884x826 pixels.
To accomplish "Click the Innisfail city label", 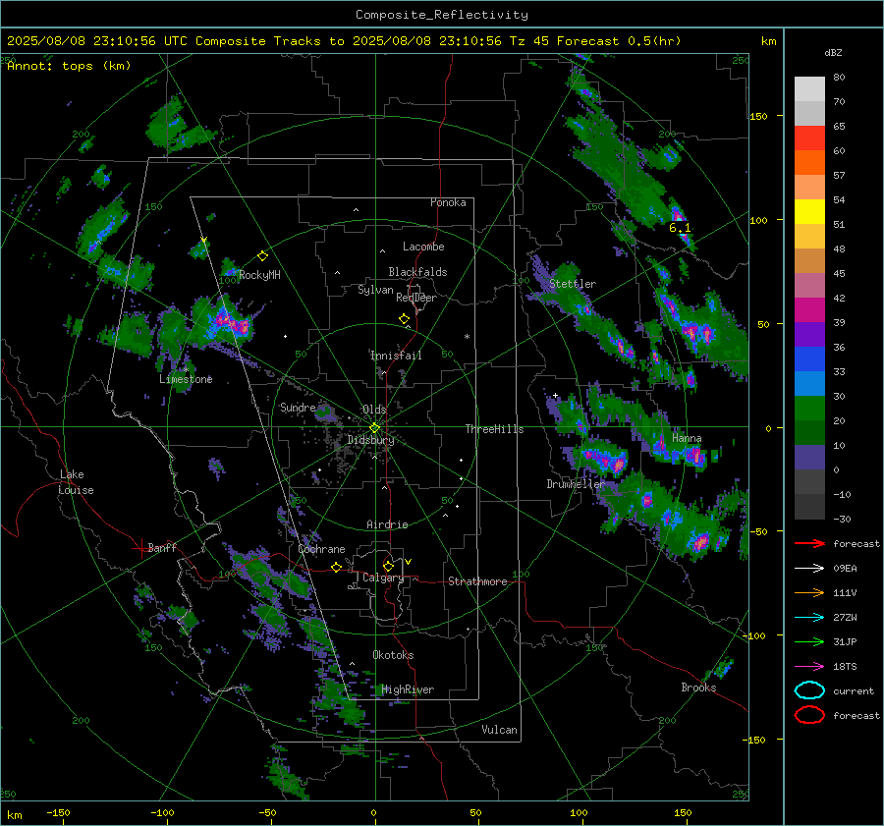I will click(396, 356).
